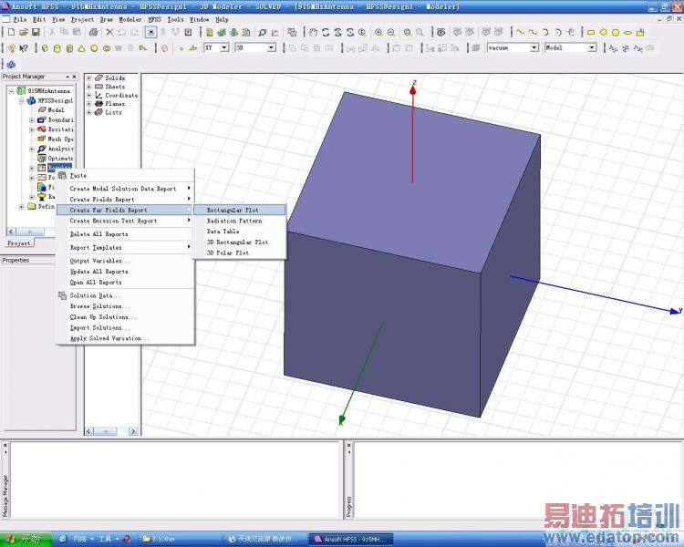Choose Data Table in far fields submenu

(x=240, y=232)
